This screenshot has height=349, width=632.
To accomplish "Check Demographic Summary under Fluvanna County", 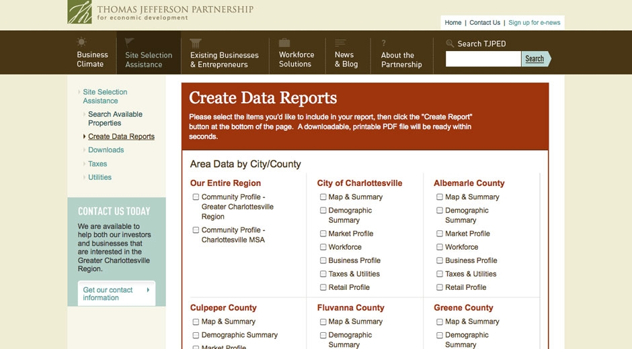I will point(323,335).
